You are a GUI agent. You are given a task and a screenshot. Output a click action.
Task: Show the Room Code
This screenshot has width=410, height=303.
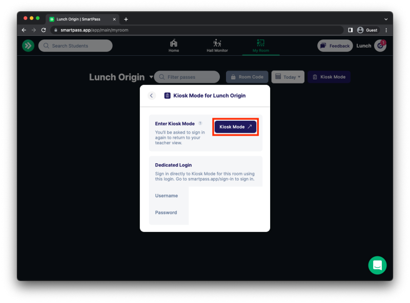click(x=247, y=77)
